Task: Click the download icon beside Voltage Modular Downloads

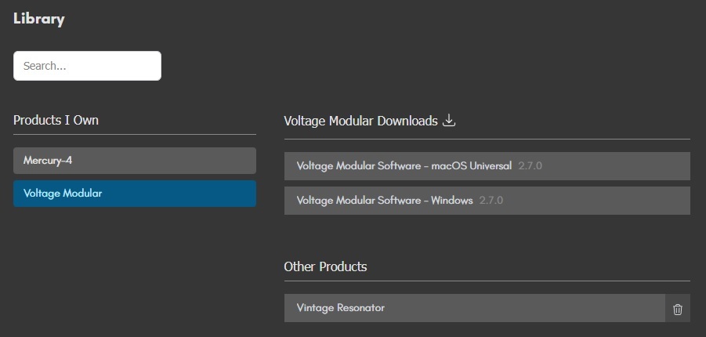Action: [x=449, y=121]
